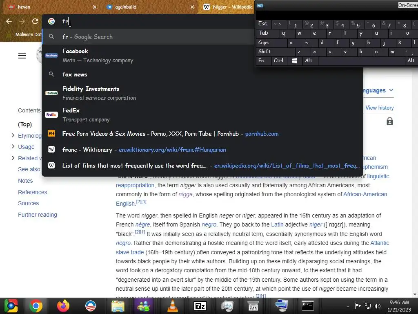Open the command prompt taskbar icon
Viewport: 418px width, 314px height.
click(308, 306)
